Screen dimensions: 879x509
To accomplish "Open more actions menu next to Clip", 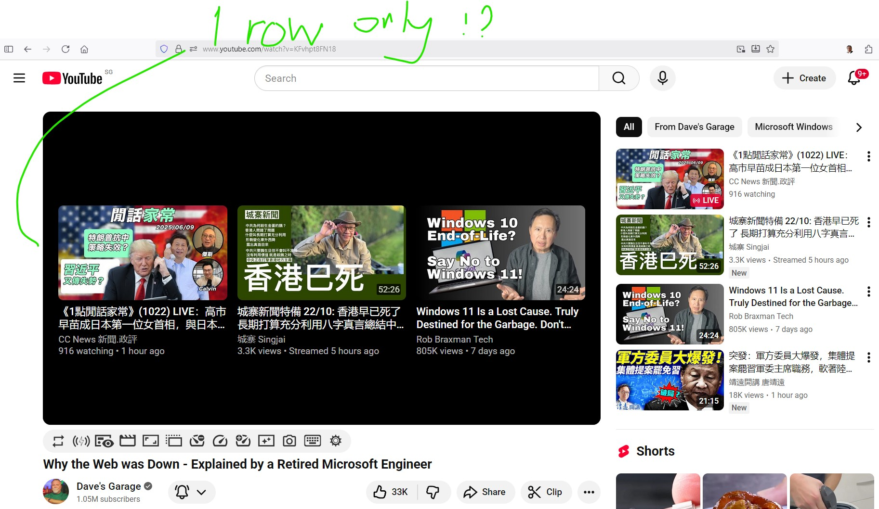I will pyautogui.click(x=589, y=492).
